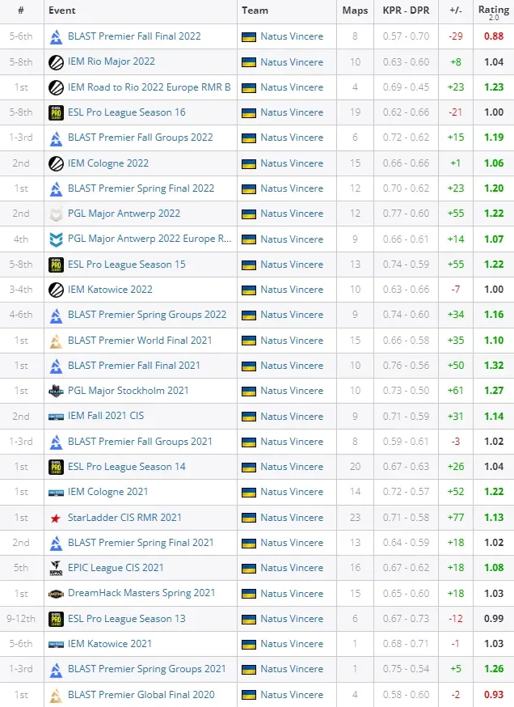Click 0.73 - 0.50 KPR-DPR in Stockholm row

tap(406, 391)
